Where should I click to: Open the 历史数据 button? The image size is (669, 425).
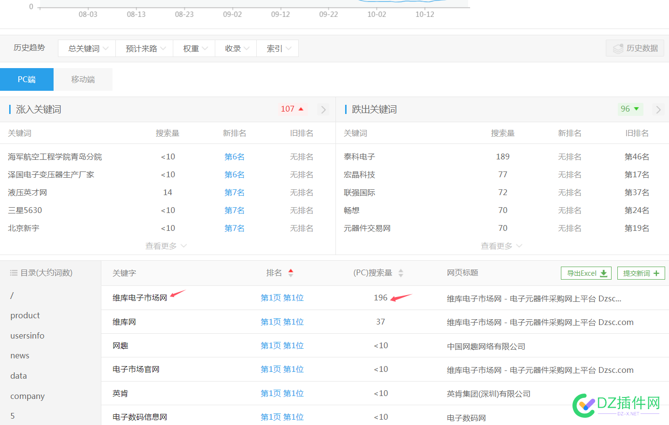[x=635, y=48]
